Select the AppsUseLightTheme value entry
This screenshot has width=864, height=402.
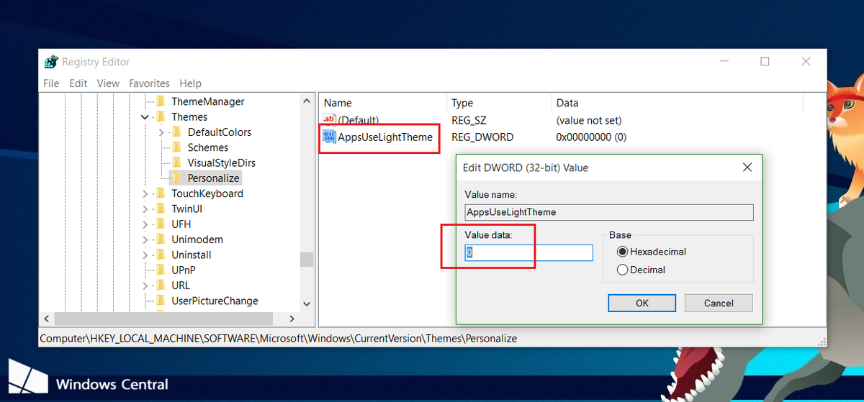[385, 137]
